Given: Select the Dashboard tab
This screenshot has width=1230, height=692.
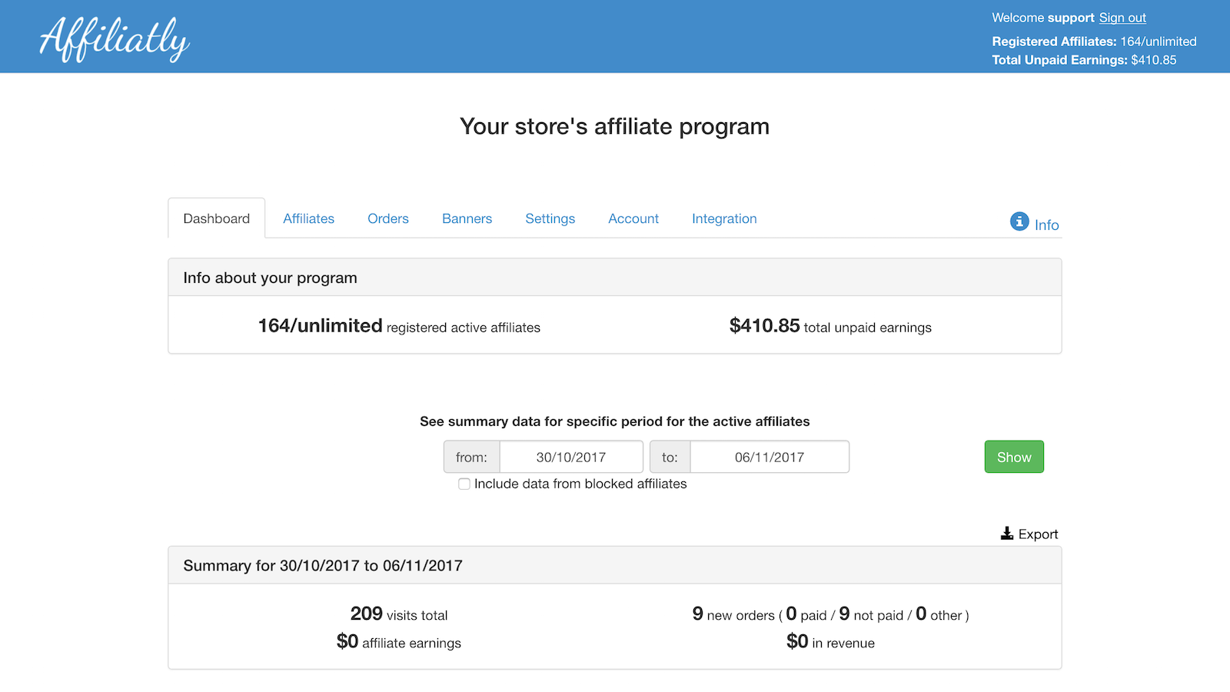Looking at the screenshot, I should (x=216, y=218).
